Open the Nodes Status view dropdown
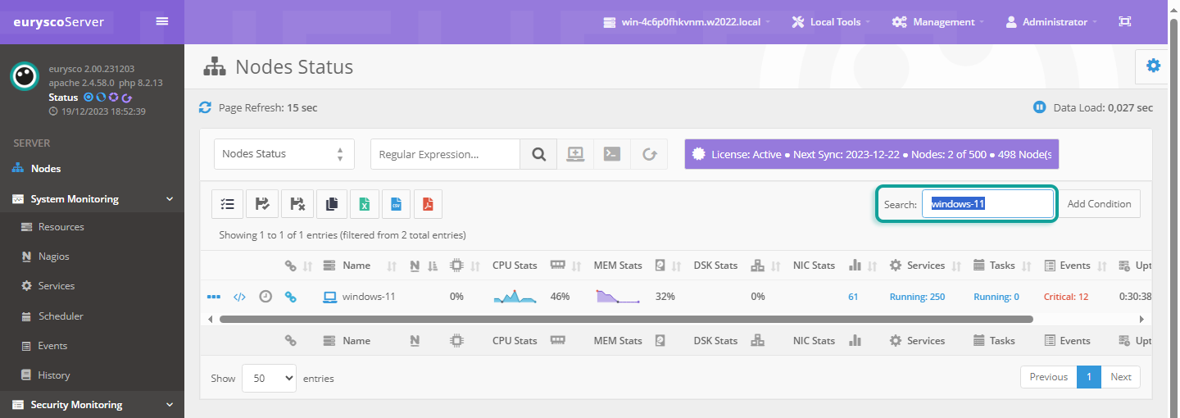This screenshot has height=418, width=1180. click(284, 154)
